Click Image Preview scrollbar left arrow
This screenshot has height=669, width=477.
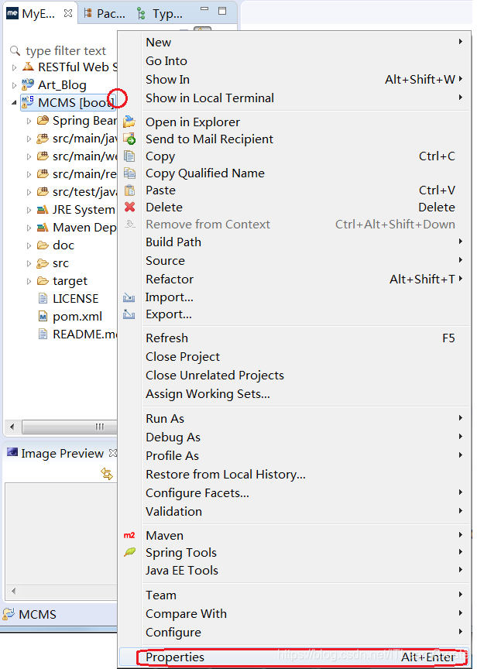(13, 591)
